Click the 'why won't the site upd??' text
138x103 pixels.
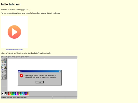point(26,53)
